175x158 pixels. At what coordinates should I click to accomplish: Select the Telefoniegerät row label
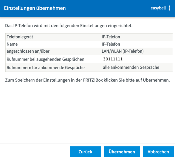(x=22, y=37)
